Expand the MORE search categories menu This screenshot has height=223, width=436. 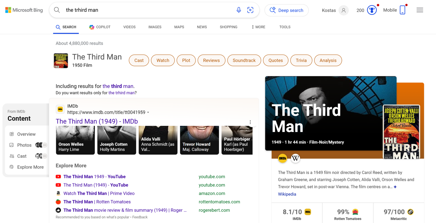(x=258, y=27)
